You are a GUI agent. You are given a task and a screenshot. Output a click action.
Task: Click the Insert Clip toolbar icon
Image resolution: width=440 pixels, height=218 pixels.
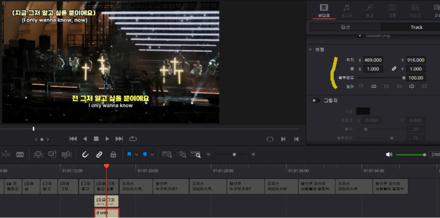tap(38, 154)
